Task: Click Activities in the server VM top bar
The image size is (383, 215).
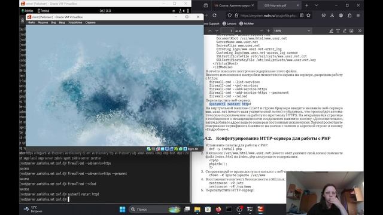Action: coord(28,11)
